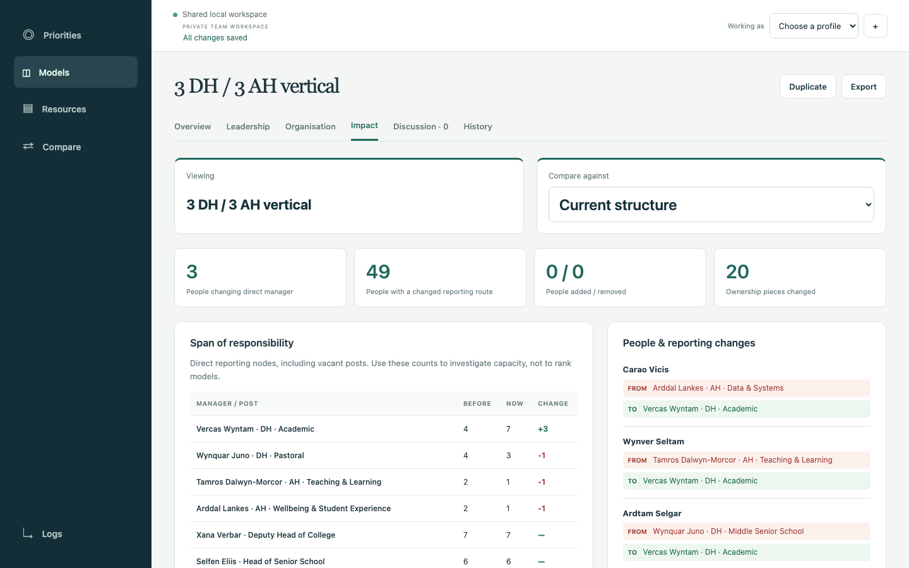Click the '+3' change value for Vercas Wyntam
909x568 pixels.
point(543,429)
